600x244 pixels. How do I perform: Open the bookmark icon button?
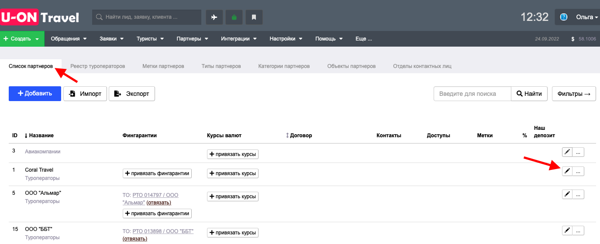(254, 17)
